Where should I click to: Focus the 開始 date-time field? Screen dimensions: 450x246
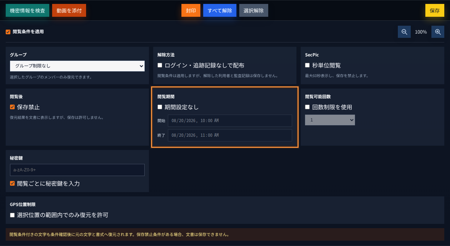pos(230,121)
